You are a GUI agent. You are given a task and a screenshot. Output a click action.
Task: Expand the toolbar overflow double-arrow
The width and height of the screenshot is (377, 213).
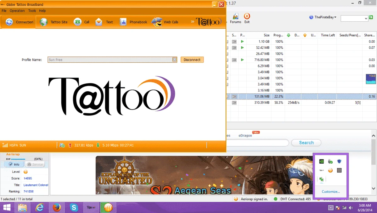pos(192,22)
